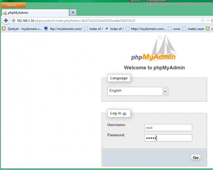The height and width of the screenshot is (170, 213).
Task: Click the Log in help question icon
Action: click(124, 114)
